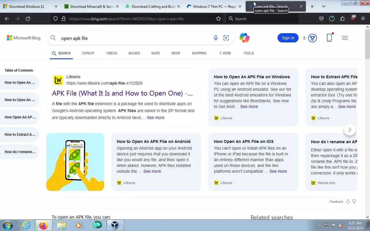
Task: Bookmark this page with star icon
Action: tap(219, 18)
